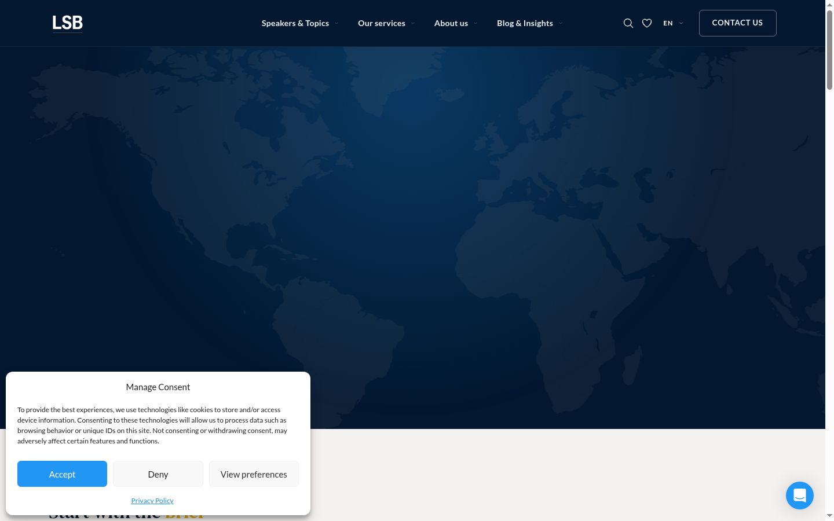Accept cookies in the consent dialog
Screen dimensions: 834x521
pos(62,474)
